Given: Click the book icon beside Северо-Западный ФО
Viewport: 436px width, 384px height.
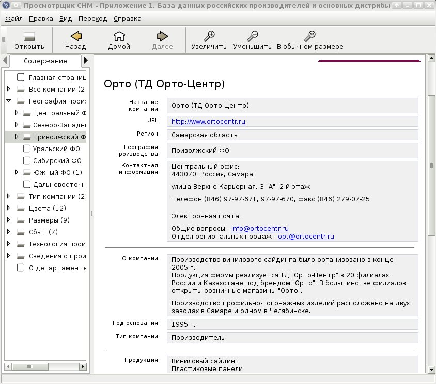Looking at the screenshot, I should coord(27,125).
